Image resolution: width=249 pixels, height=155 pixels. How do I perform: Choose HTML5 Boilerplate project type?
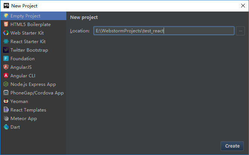(33, 25)
